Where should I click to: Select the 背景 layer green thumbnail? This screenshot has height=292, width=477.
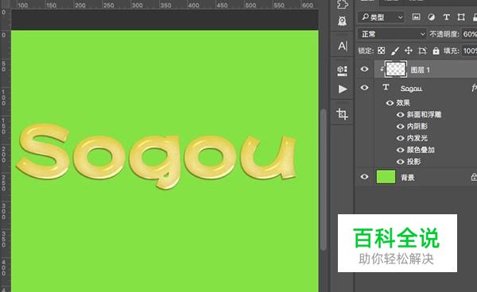pyautogui.click(x=386, y=177)
